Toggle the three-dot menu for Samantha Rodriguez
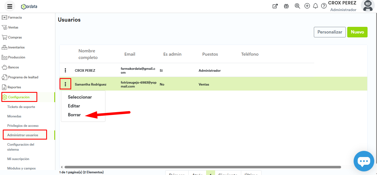The height and width of the screenshot is (175, 377). [x=65, y=84]
